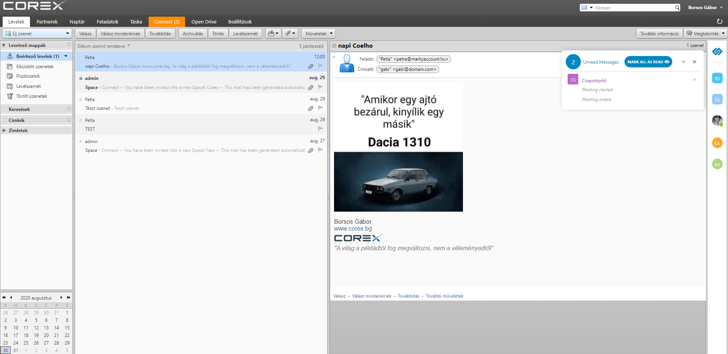Open the photo avatar contact in sidebar
This screenshot has width=728, height=354.
pos(717,121)
